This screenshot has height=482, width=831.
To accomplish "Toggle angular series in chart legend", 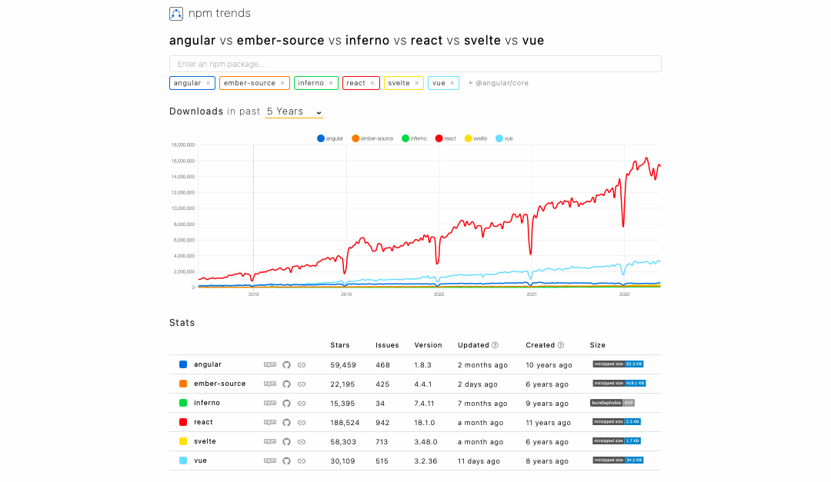I will [x=330, y=138].
